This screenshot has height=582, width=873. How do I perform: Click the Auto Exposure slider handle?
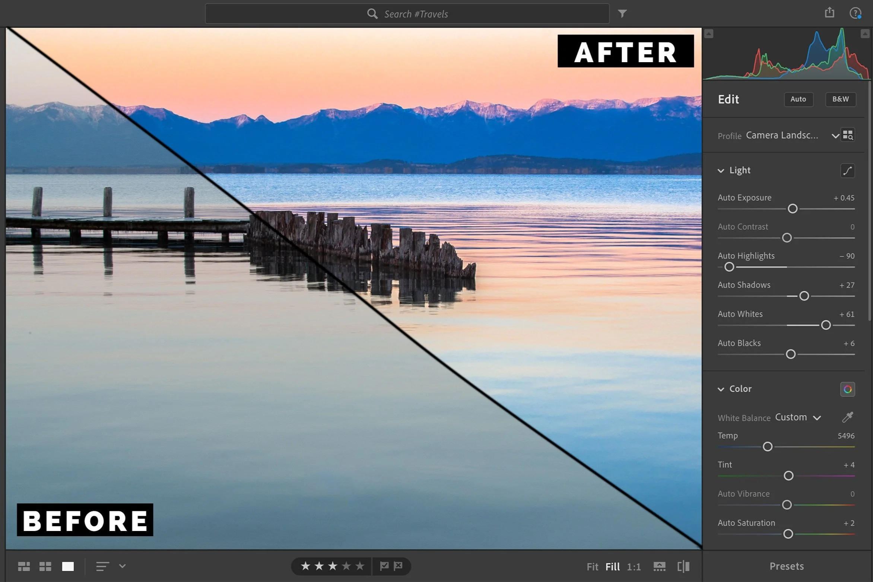coord(793,209)
